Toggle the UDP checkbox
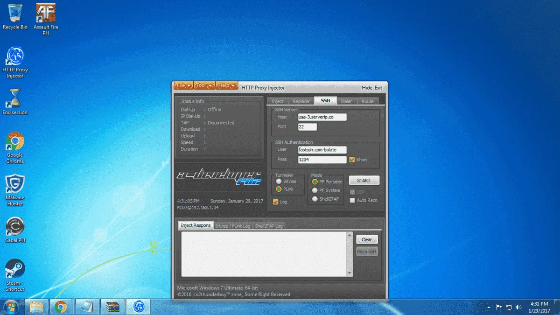 tap(352, 192)
